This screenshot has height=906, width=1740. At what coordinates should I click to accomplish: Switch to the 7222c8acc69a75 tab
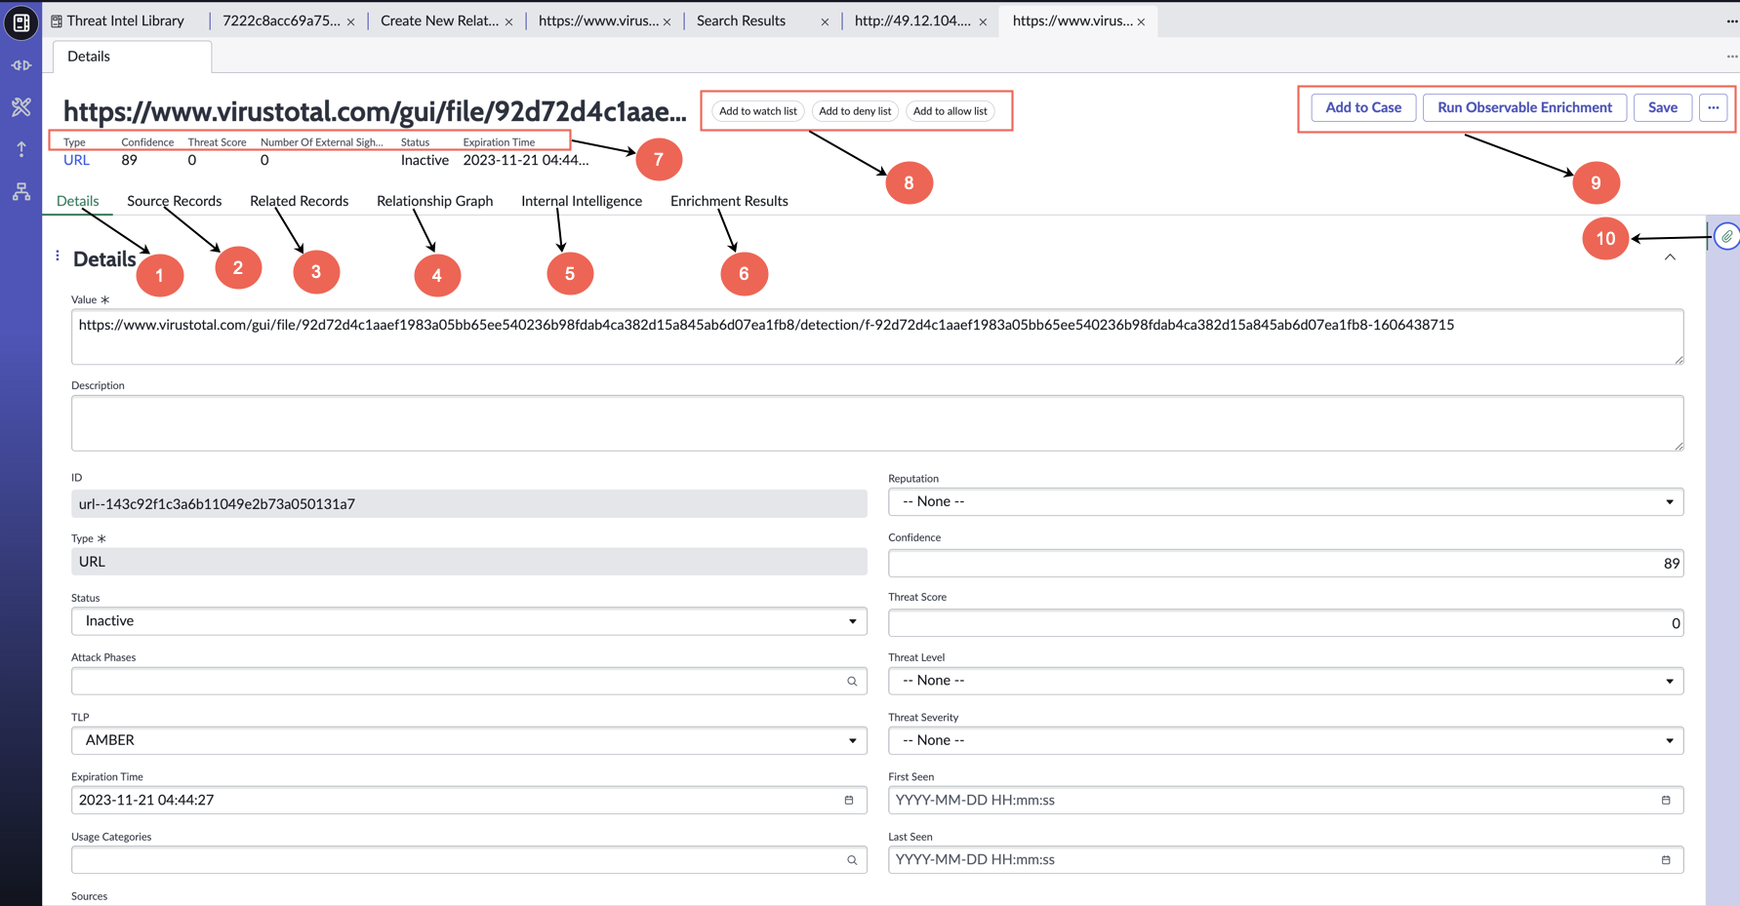click(x=281, y=20)
